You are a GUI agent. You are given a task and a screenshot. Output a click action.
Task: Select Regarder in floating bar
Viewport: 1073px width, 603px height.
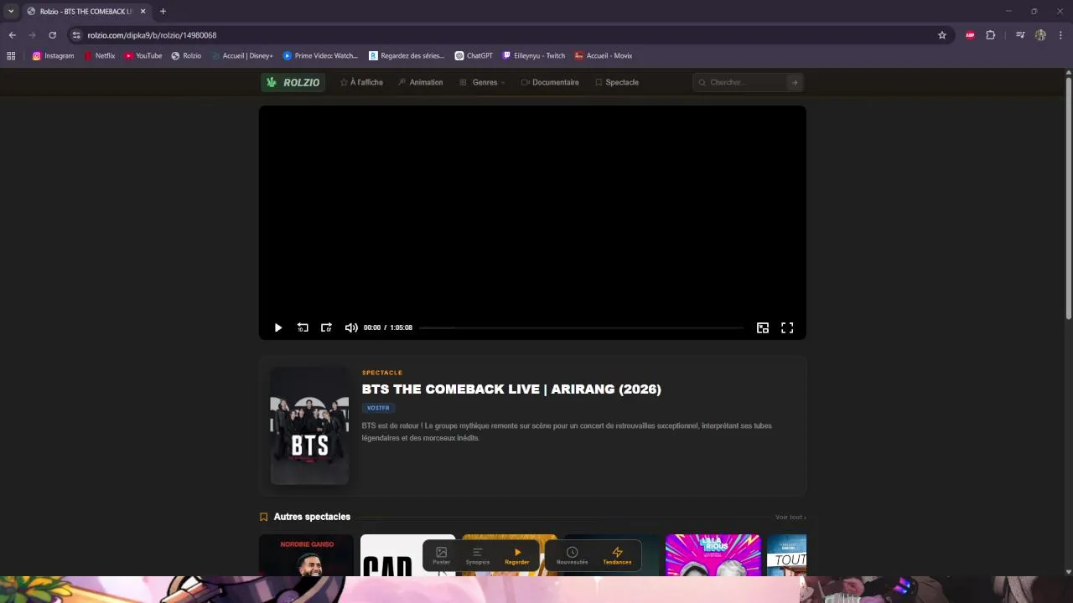(517, 555)
